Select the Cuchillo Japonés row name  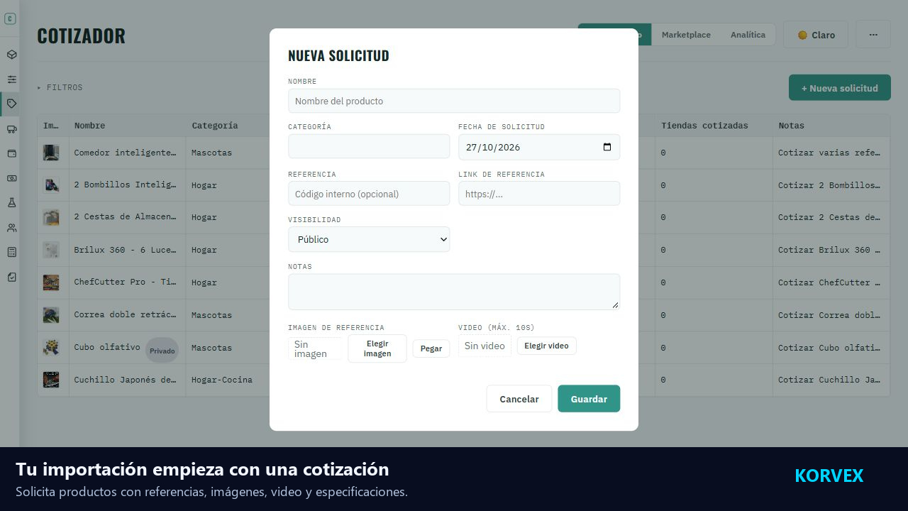click(x=125, y=380)
